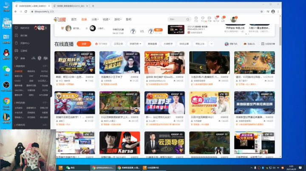Select the 赛事直播 filter tab

pos(153,44)
